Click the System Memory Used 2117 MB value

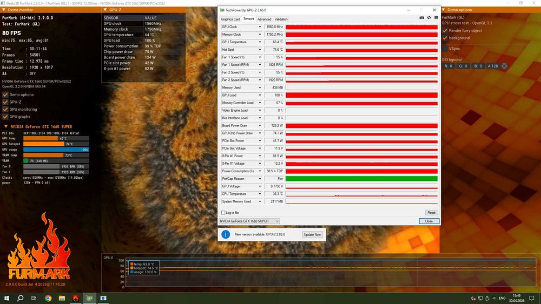click(274, 201)
